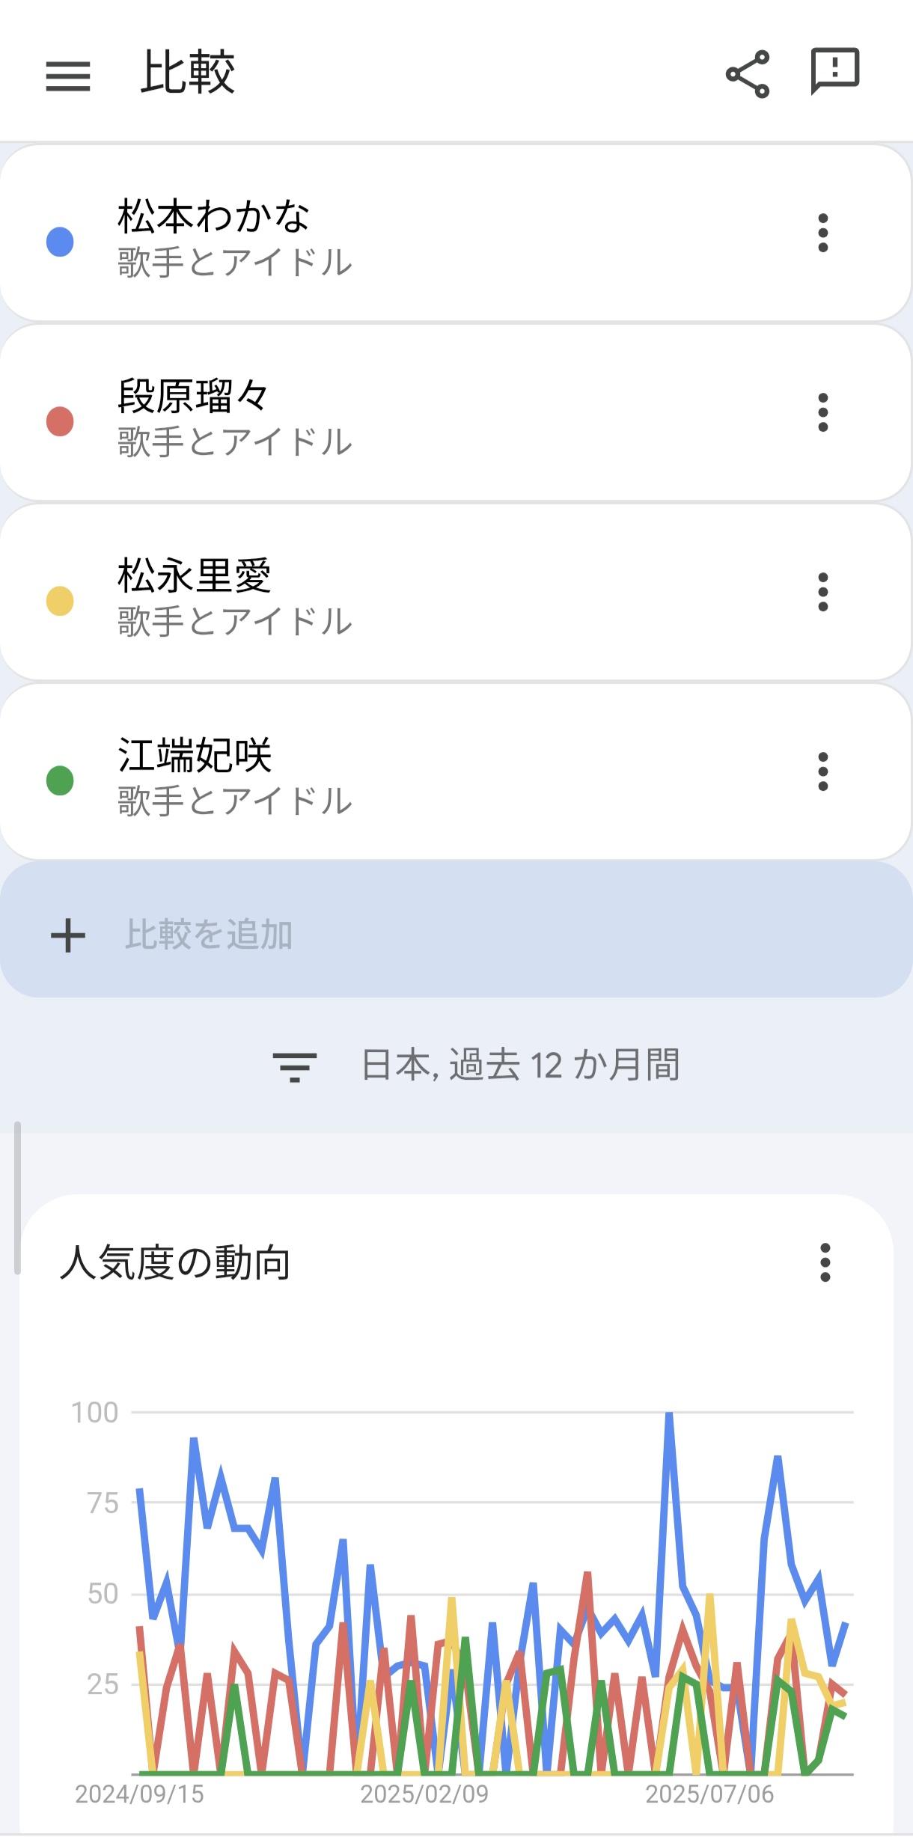Select the 段原瑠々 search term
913x1840 pixels.
tap(193, 396)
